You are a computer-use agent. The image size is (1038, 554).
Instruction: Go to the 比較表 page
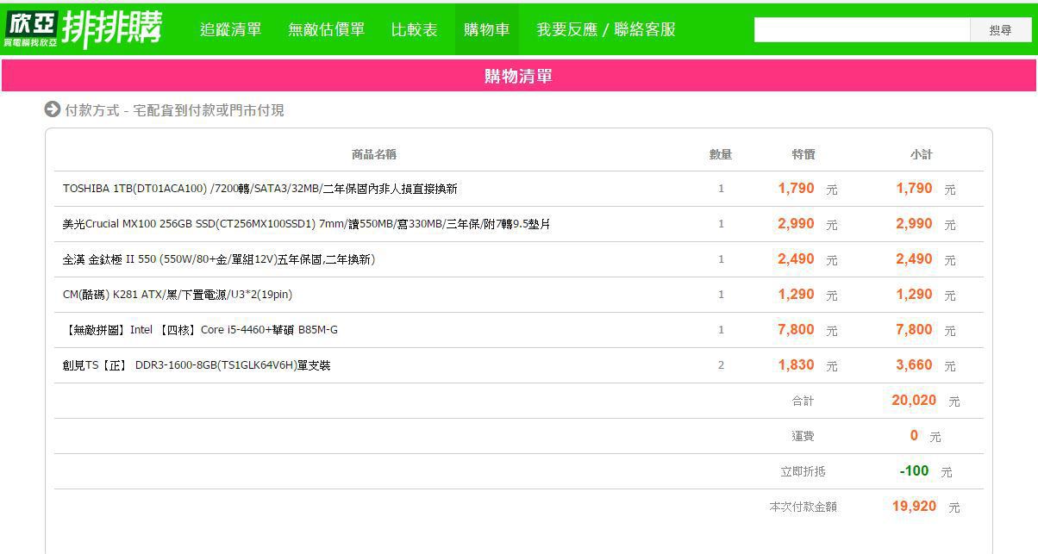pos(415,29)
